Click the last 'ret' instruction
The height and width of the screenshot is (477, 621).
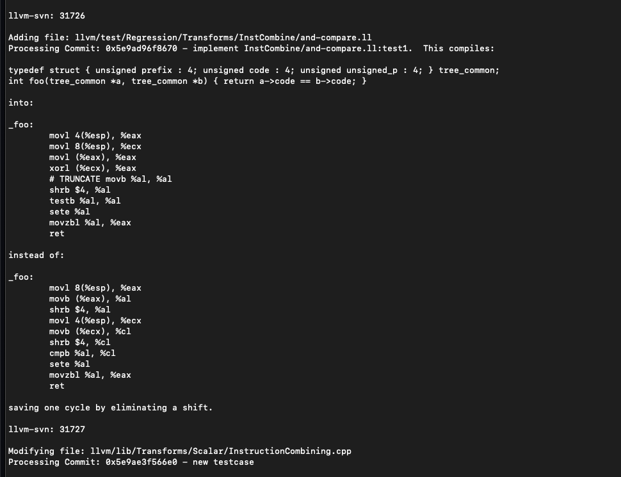click(57, 386)
